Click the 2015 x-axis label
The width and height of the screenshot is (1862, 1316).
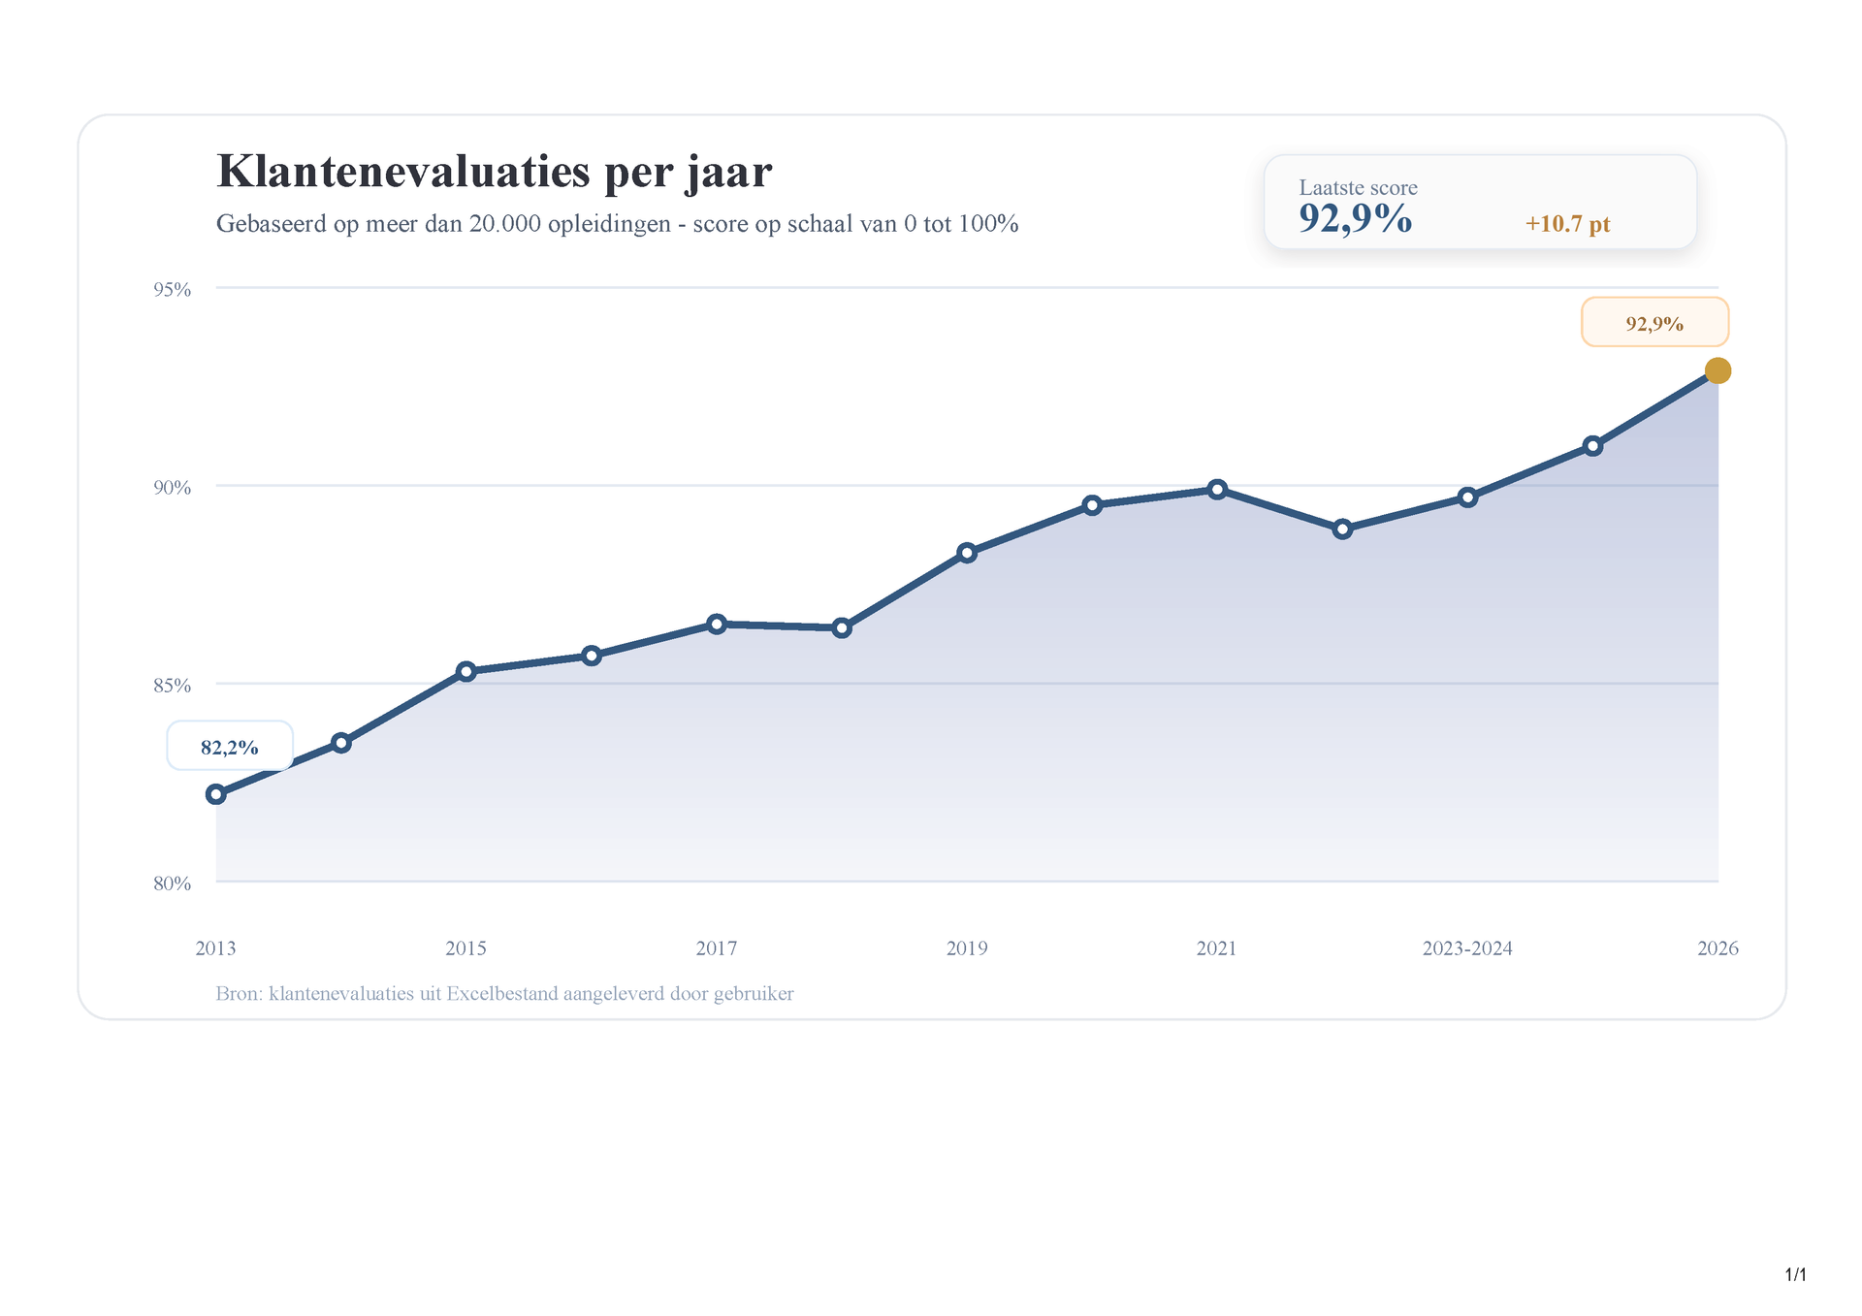[465, 948]
